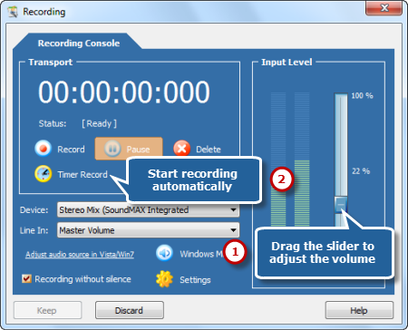This screenshot has width=408, height=330.
Task: Open Adjust audio source in Vista/Win7 link
Action: coord(80,255)
